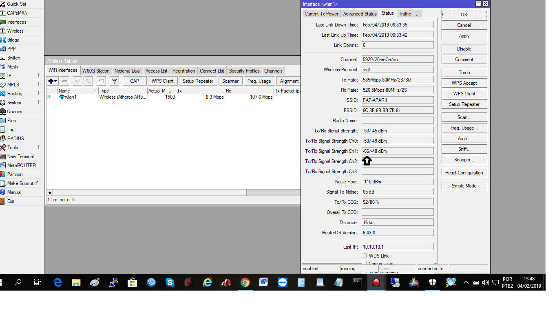Click the filter funnel icon in Wireless Tables

115,81
